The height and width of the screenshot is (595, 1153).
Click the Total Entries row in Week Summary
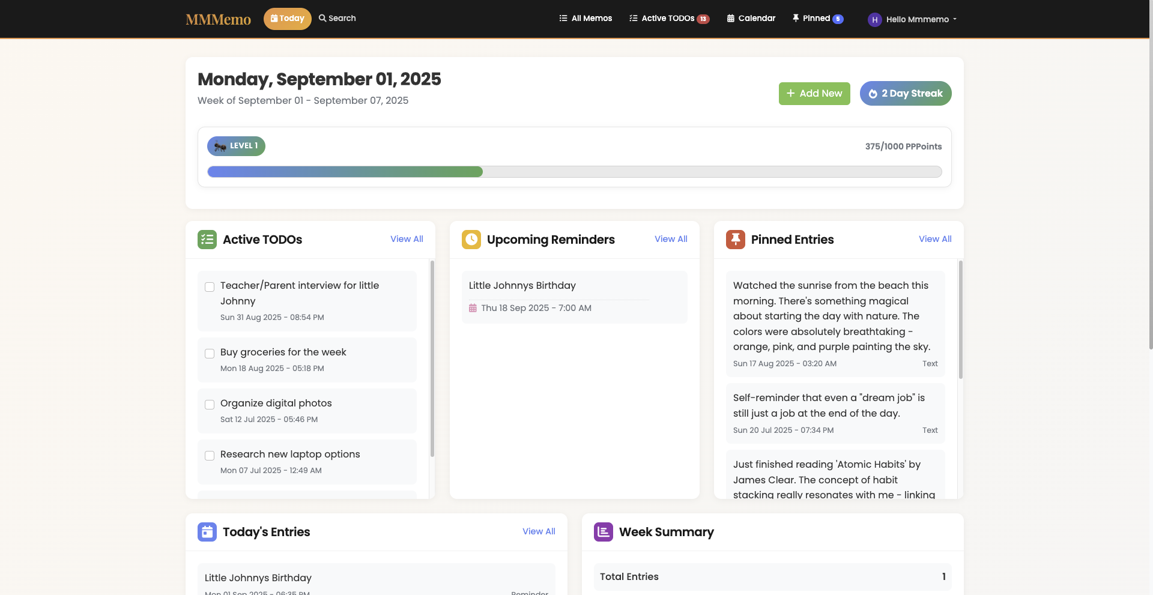(773, 577)
